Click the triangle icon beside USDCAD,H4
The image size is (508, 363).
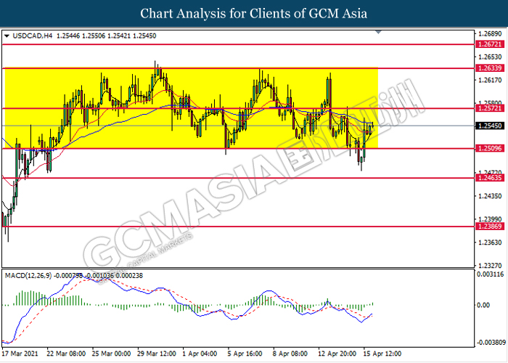pyautogui.click(x=7, y=36)
